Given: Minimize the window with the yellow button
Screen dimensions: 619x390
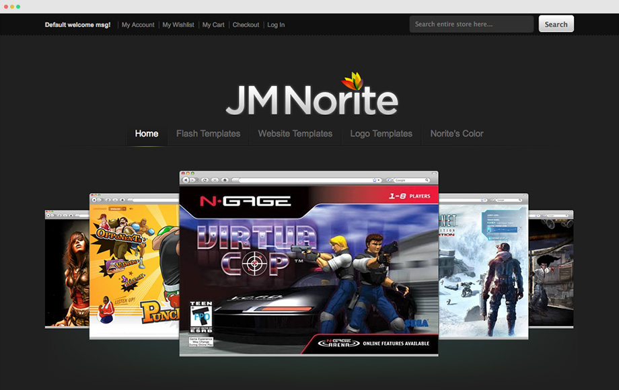Looking at the screenshot, I should pyautogui.click(x=12, y=7).
